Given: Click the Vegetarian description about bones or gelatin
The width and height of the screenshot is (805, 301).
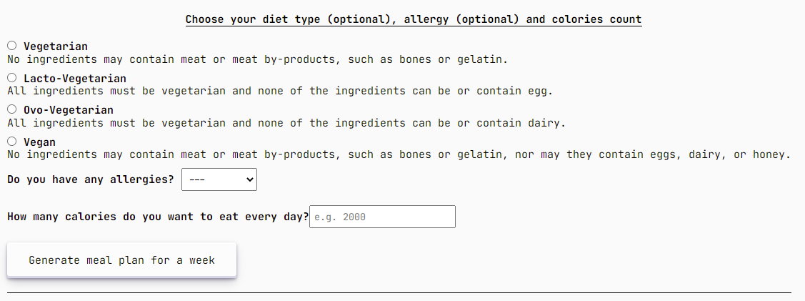Looking at the screenshot, I should coord(257,59).
